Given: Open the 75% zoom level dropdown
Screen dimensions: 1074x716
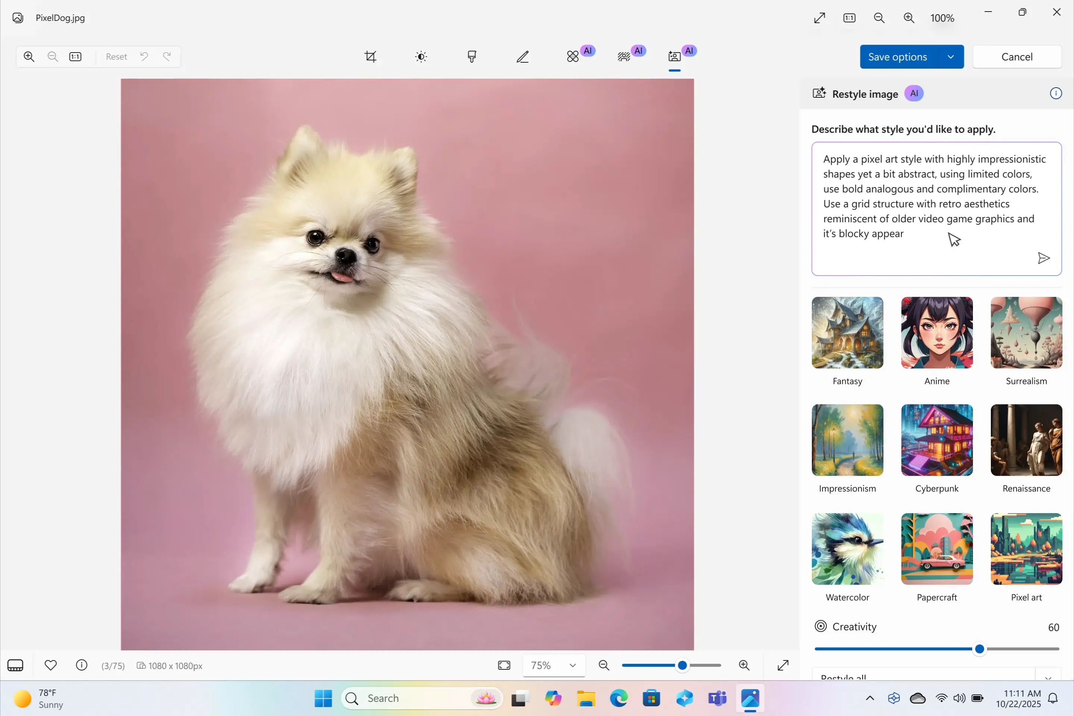Looking at the screenshot, I should pyautogui.click(x=554, y=665).
